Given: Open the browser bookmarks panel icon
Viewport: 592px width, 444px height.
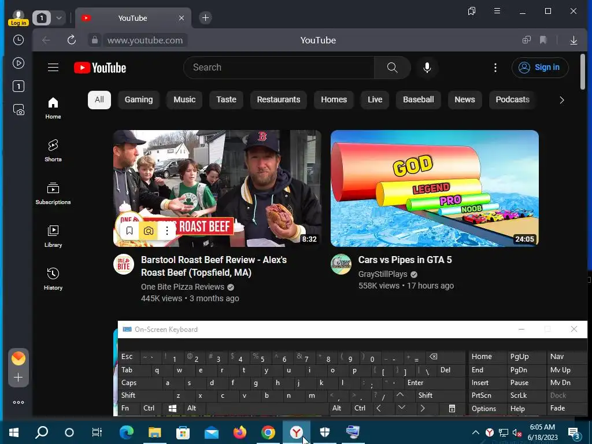Looking at the screenshot, I should click(472, 12).
